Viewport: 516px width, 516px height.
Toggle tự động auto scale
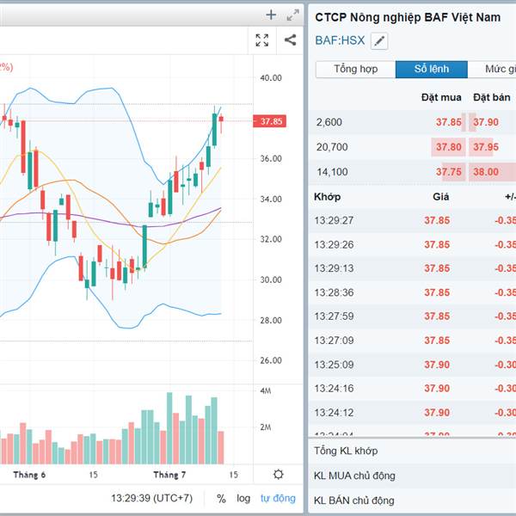tap(278, 498)
